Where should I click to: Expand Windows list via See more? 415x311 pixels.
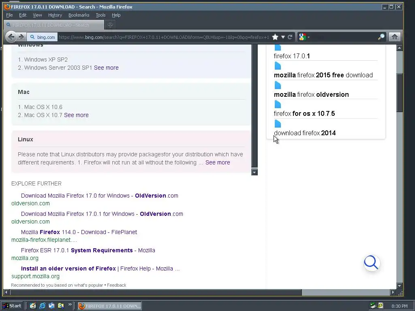(x=106, y=68)
